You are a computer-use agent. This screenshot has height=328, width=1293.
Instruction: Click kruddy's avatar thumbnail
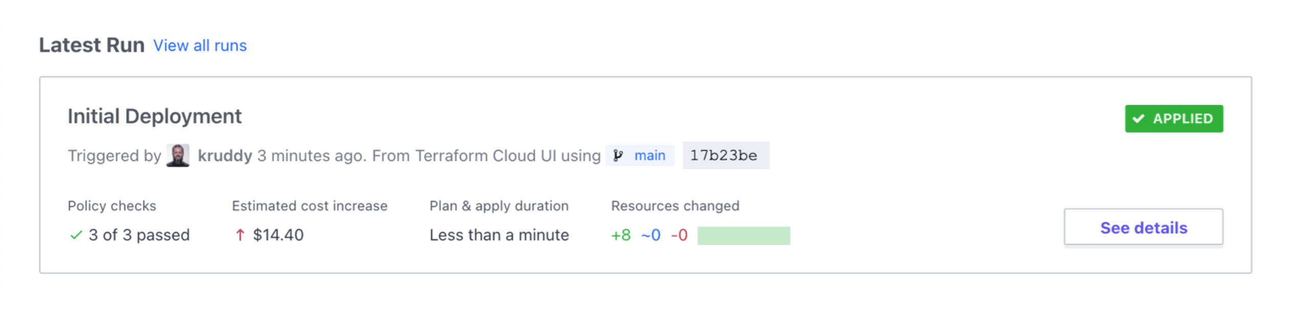177,155
